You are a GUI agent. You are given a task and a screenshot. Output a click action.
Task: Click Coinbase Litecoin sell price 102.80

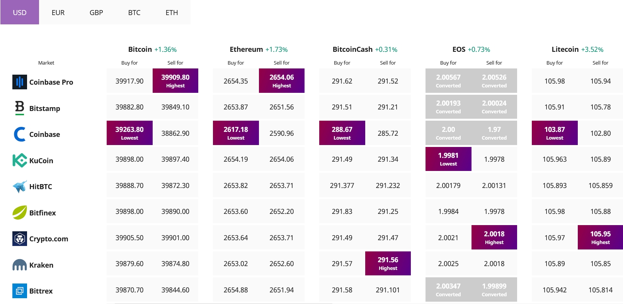coord(601,133)
